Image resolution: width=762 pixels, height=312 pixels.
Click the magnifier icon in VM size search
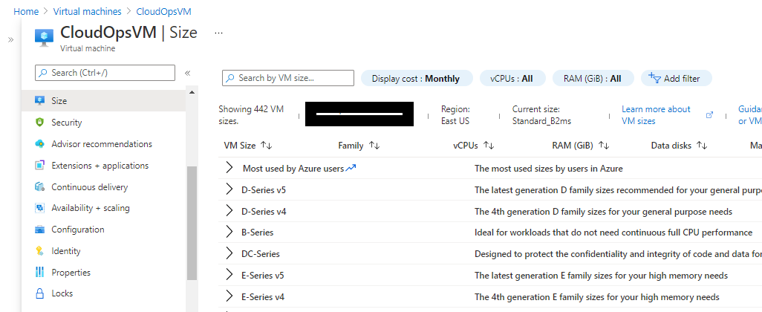231,78
